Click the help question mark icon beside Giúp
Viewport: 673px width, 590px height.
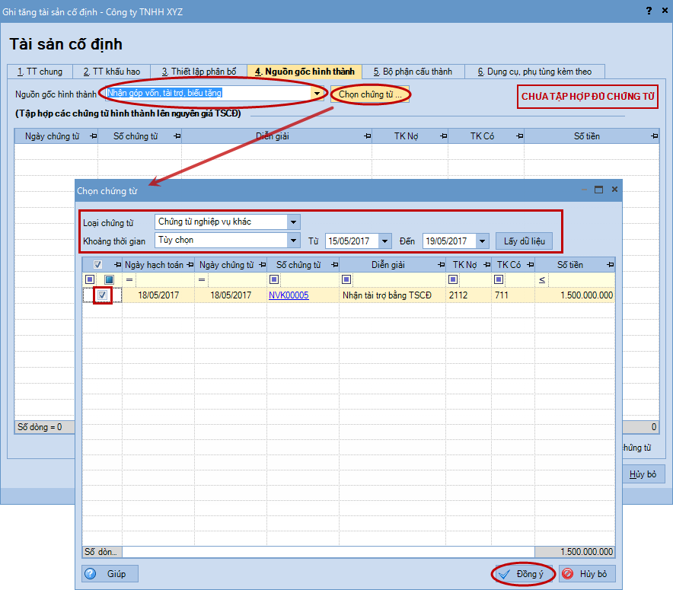(x=91, y=574)
